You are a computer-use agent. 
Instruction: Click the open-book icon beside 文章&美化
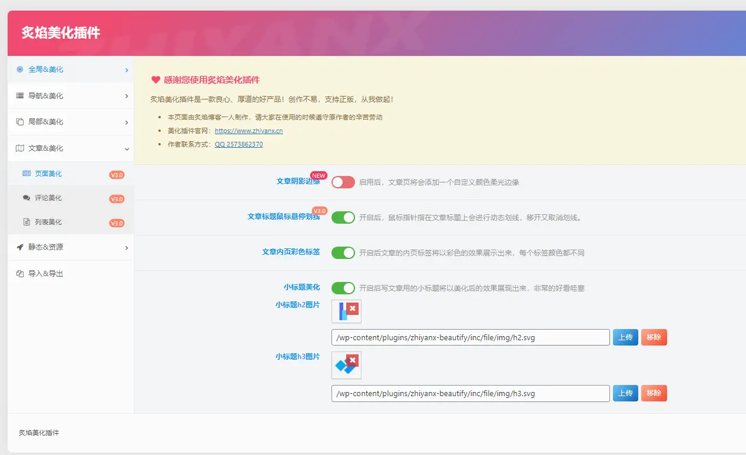[x=19, y=148]
